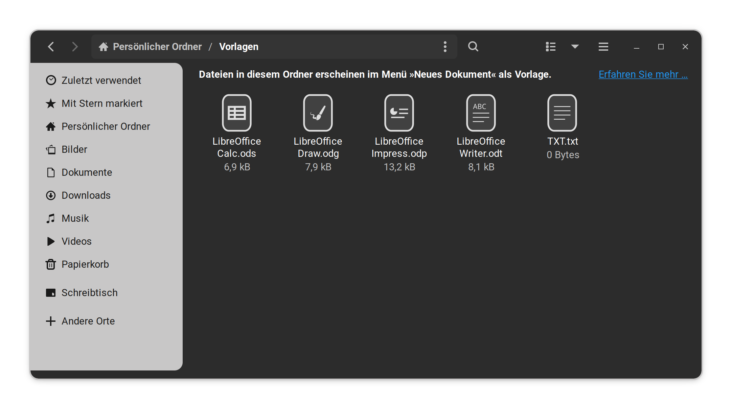732x409 pixels.
Task: Expand view options dropdown arrow
Action: tap(575, 47)
